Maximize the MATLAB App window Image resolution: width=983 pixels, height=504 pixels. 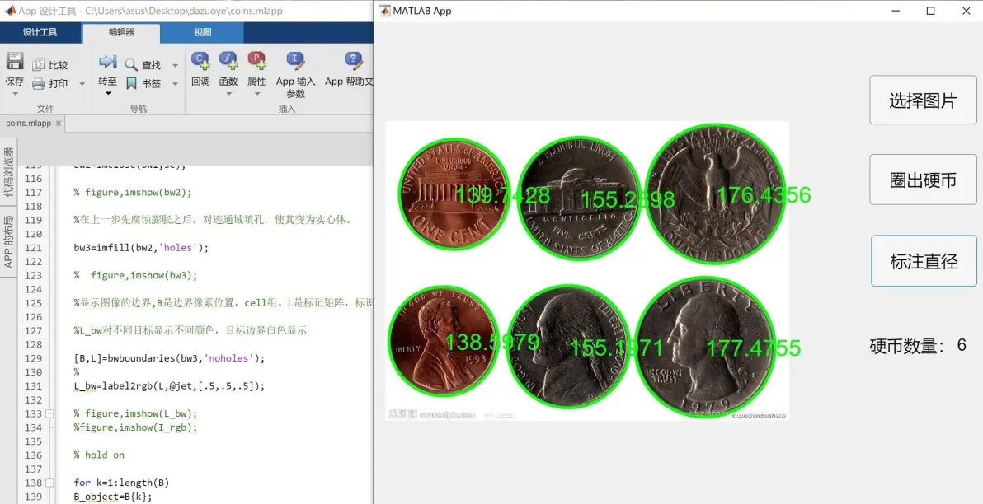(930, 11)
